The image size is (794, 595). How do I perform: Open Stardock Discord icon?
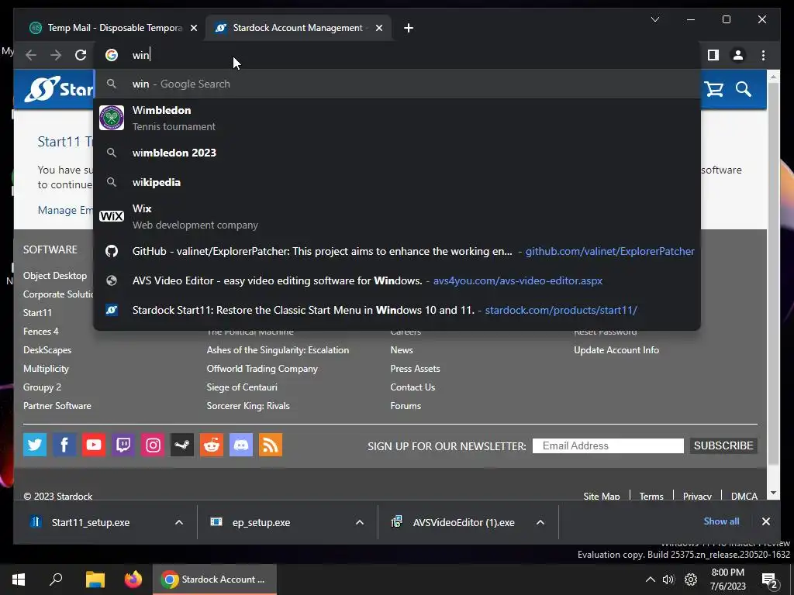coord(241,445)
